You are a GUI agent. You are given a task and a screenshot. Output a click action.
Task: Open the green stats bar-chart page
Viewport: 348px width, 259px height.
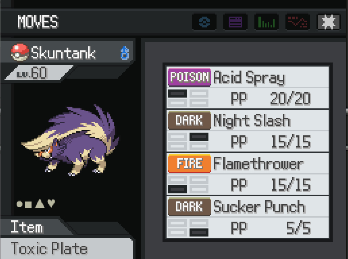(267, 22)
